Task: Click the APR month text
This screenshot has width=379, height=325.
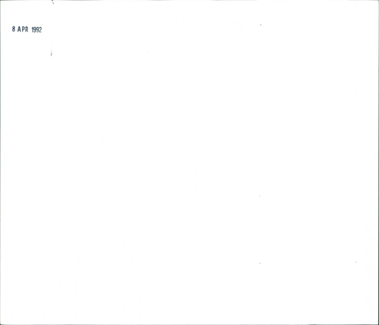Action: pos(23,29)
